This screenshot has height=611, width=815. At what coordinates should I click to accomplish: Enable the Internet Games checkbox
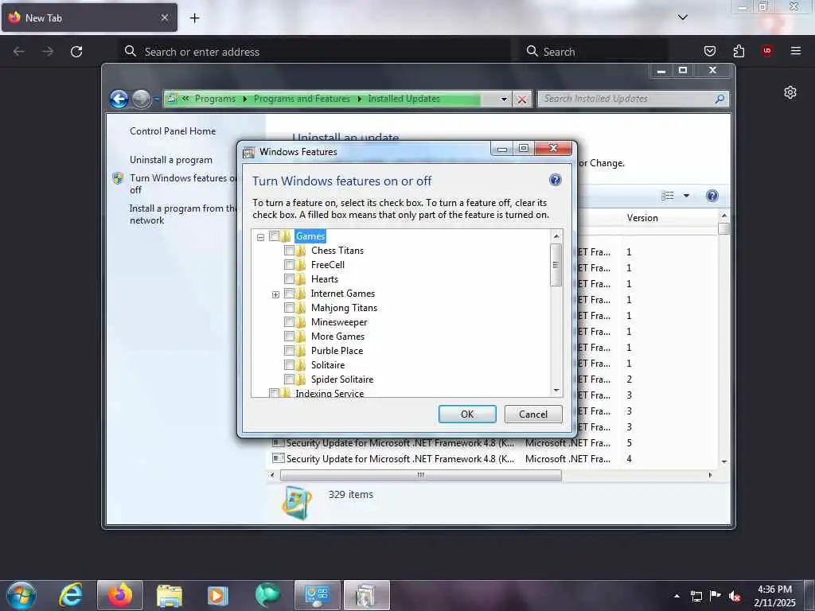289,294
